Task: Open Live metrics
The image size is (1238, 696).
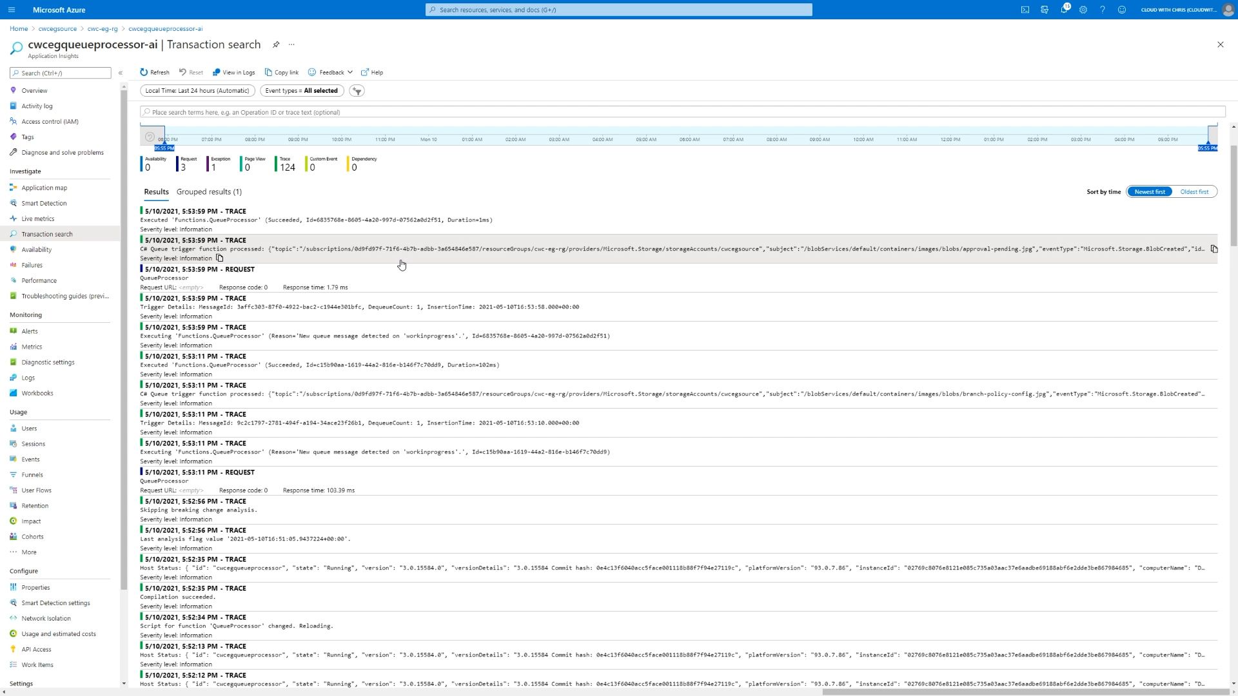Action: point(37,219)
